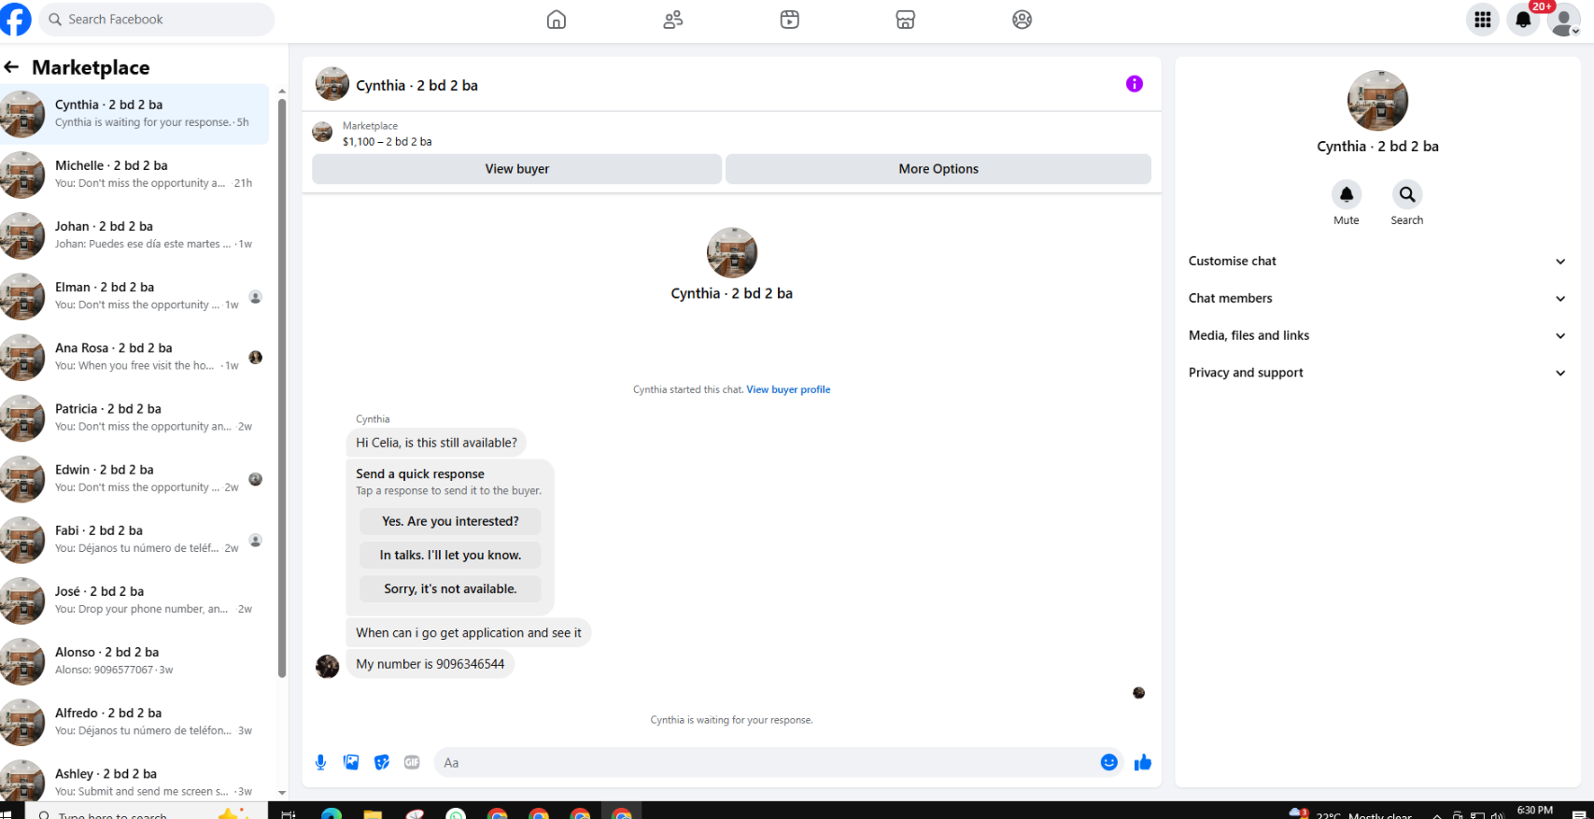Click the More Options button
1594x819 pixels.
pos(938,169)
